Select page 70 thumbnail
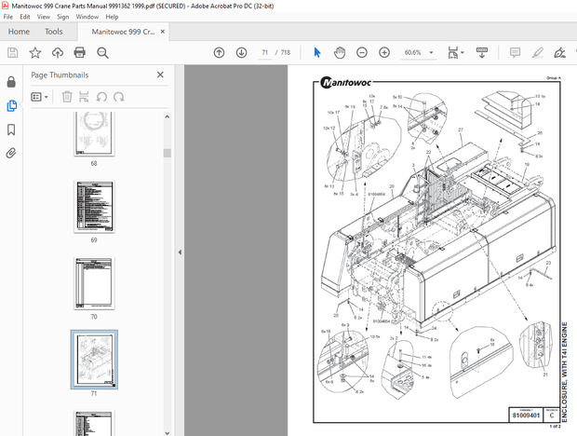 [x=94, y=283]
